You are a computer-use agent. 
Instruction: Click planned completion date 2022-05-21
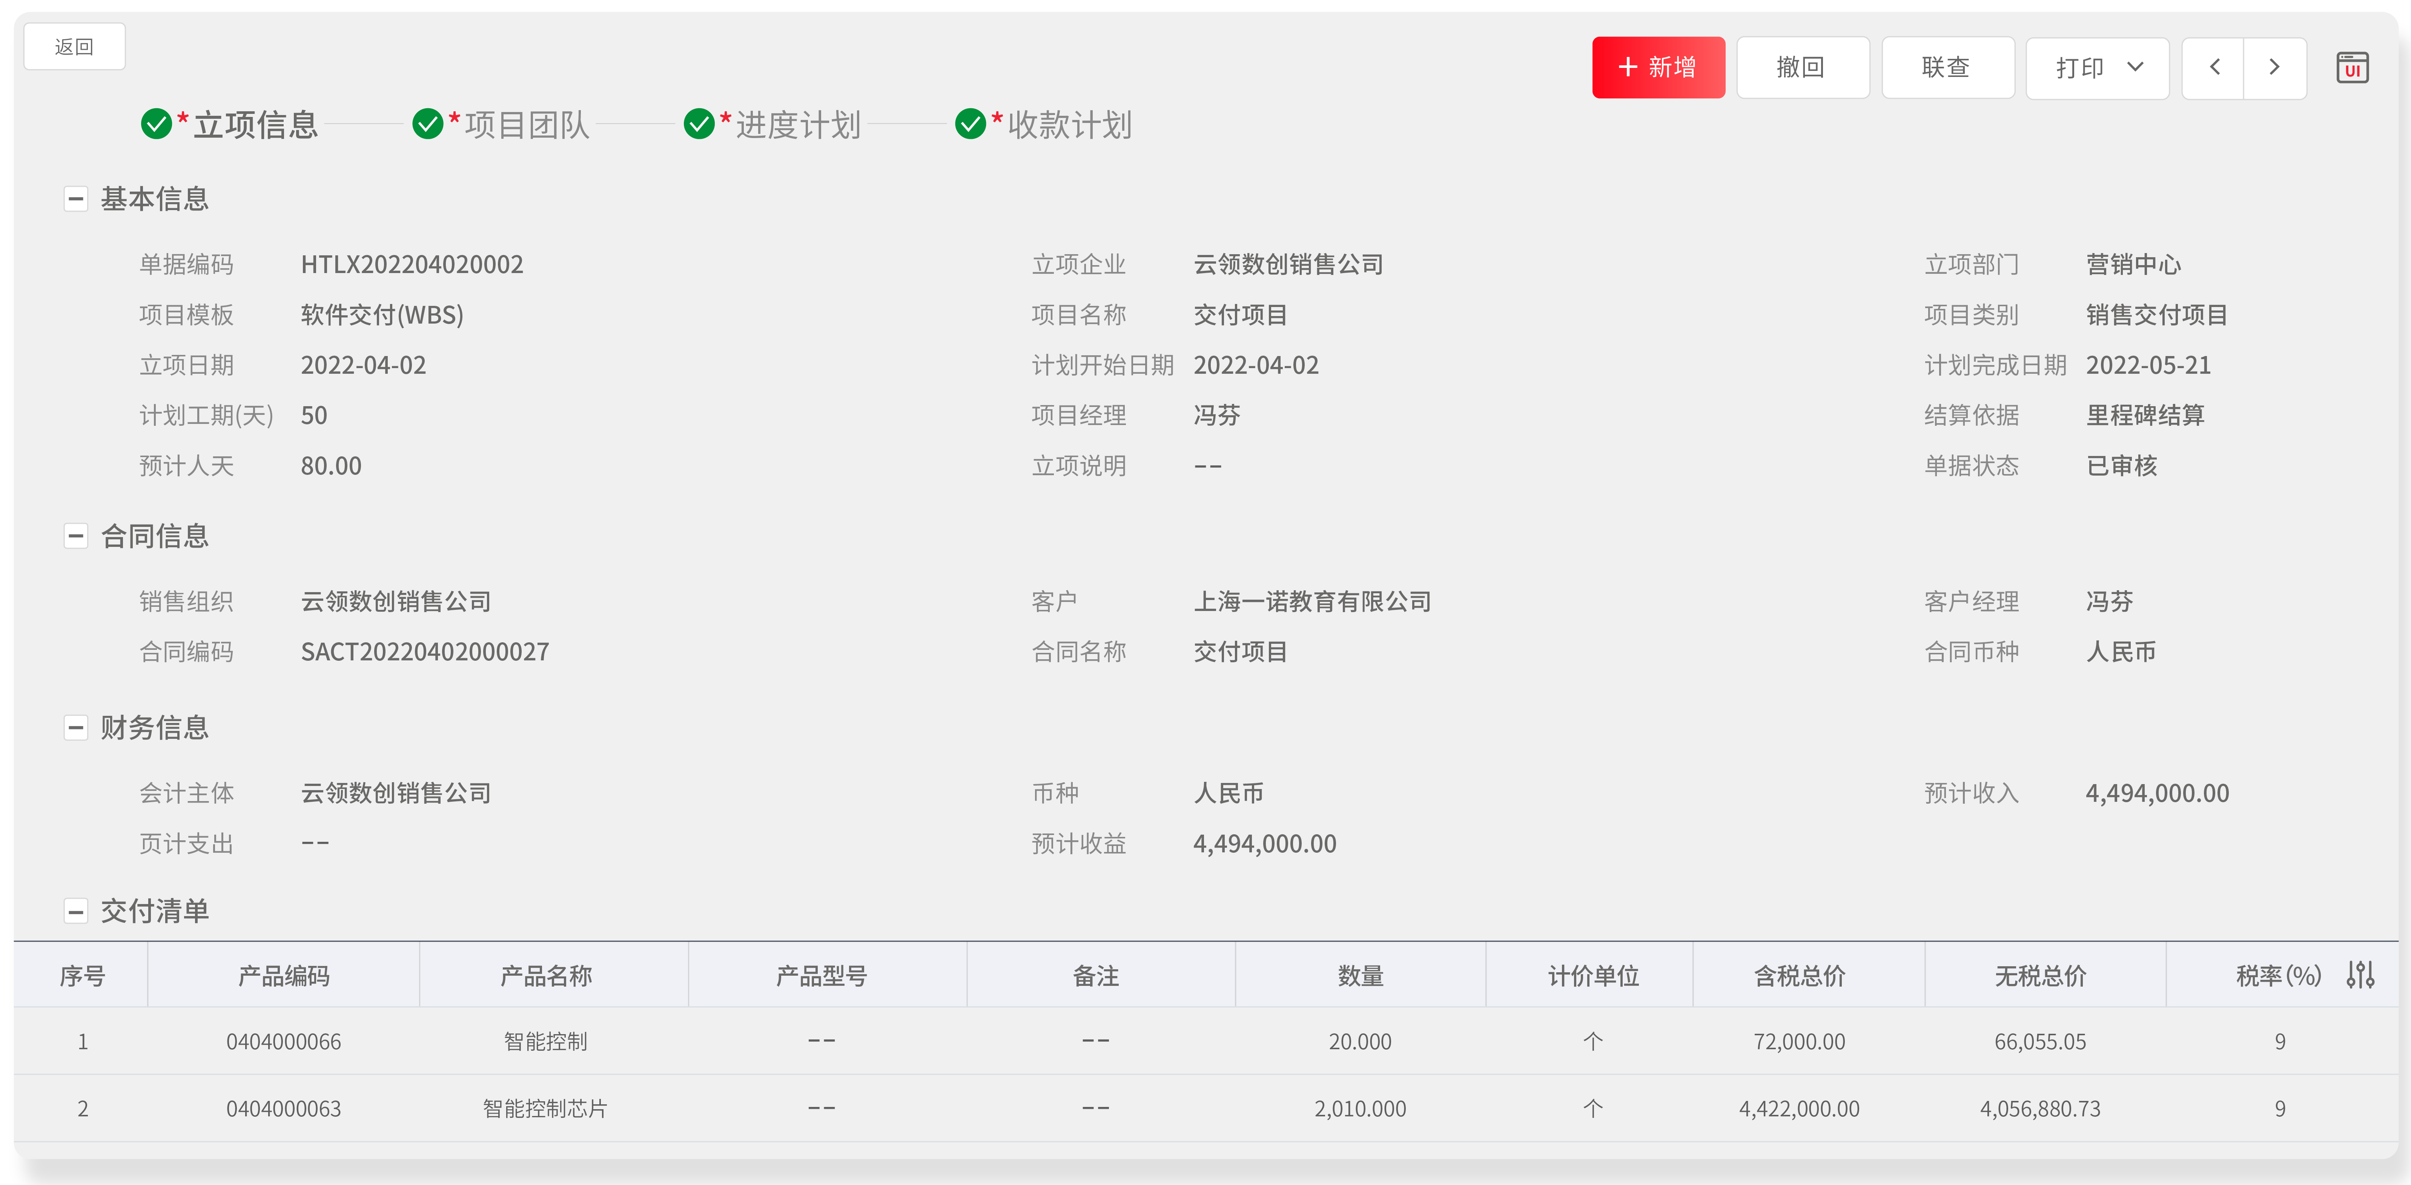click(2149, 365)
